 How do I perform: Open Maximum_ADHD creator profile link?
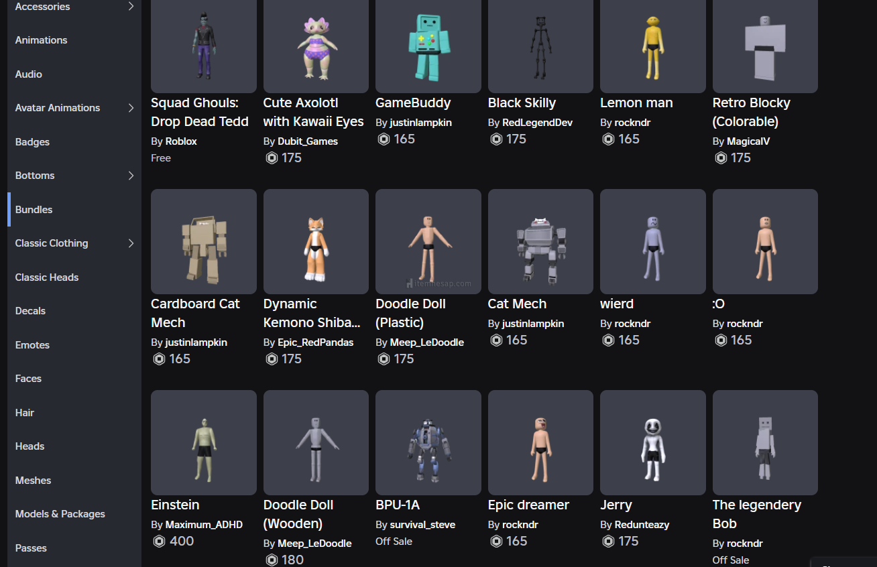click(x=204, y=525)
